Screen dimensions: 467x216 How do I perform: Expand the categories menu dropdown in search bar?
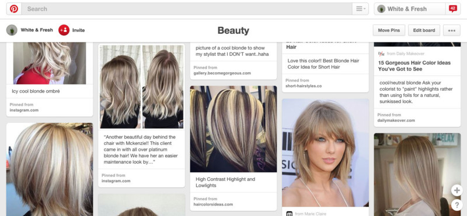click(x=360, y=9)
